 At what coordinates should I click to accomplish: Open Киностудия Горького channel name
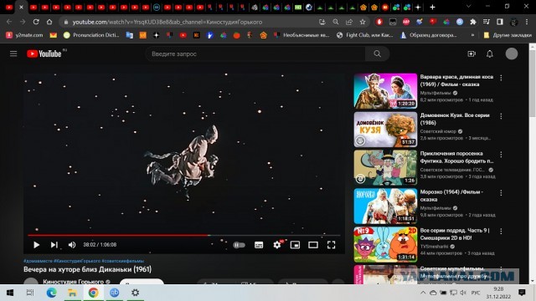pyautogui.click(x=73, y=282)
